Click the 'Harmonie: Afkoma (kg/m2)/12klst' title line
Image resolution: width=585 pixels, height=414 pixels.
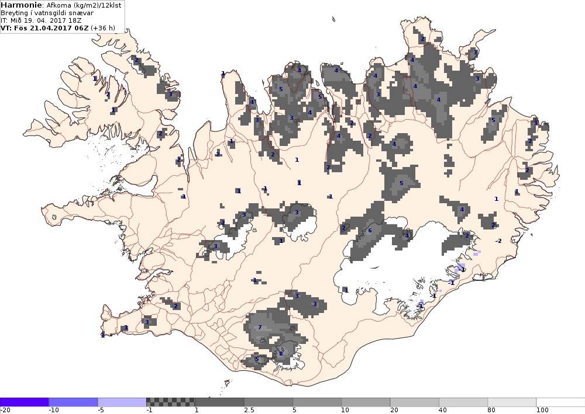tap(61, 6)
